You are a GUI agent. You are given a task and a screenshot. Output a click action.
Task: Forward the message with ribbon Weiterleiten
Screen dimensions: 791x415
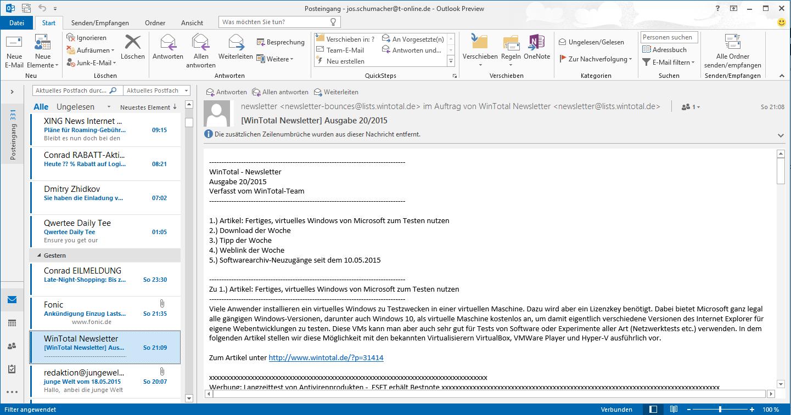(x=235, y=47)
